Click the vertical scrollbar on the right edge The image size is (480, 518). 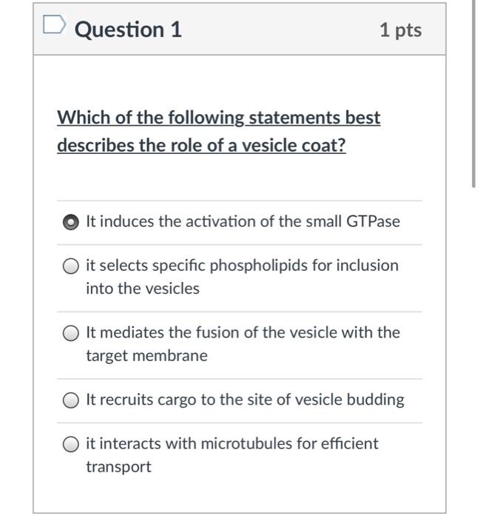click(x=474, y=94)
